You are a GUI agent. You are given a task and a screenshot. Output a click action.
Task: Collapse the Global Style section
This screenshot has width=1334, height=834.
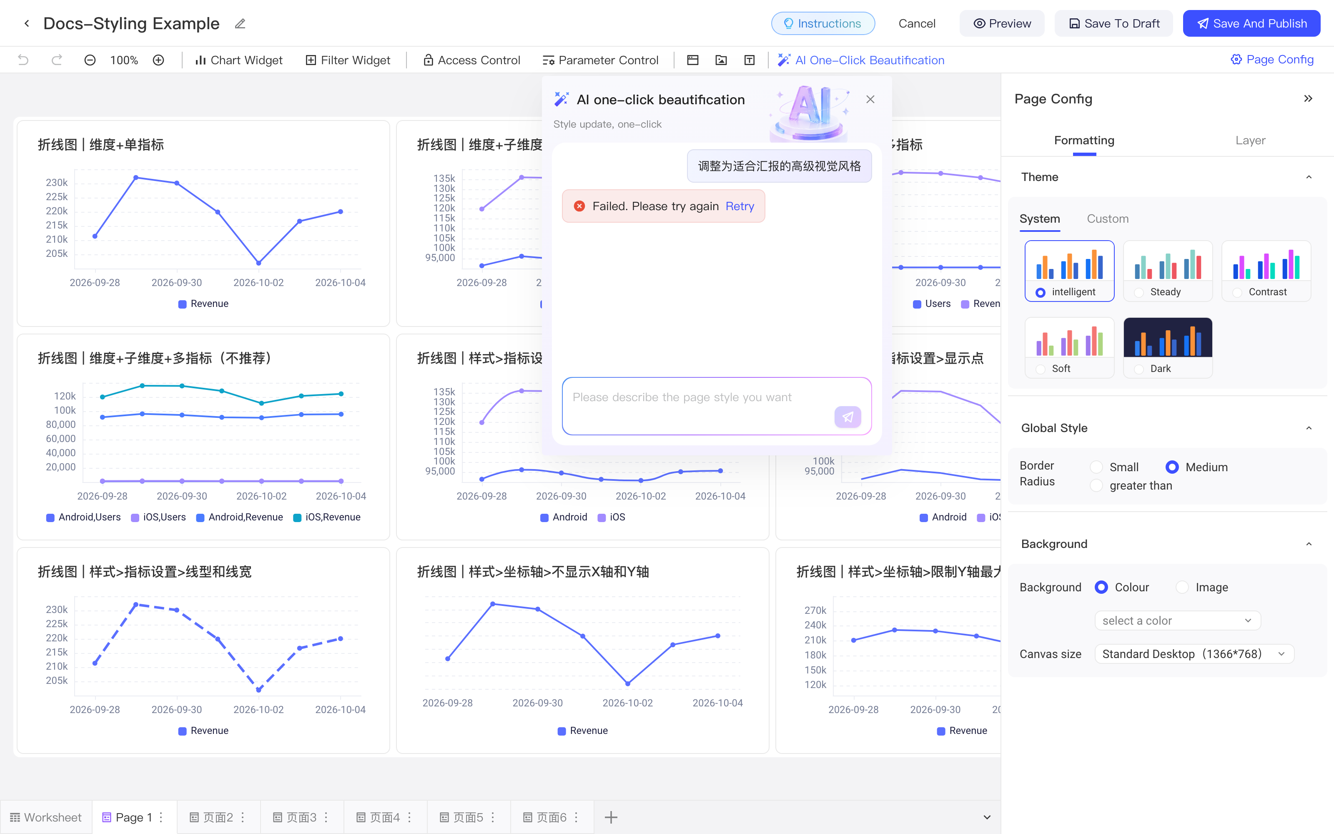(1309, 428)
